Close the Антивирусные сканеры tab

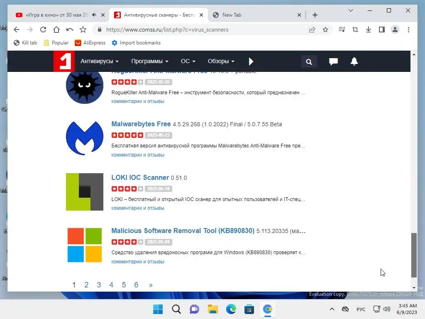[x=201, y=15]
